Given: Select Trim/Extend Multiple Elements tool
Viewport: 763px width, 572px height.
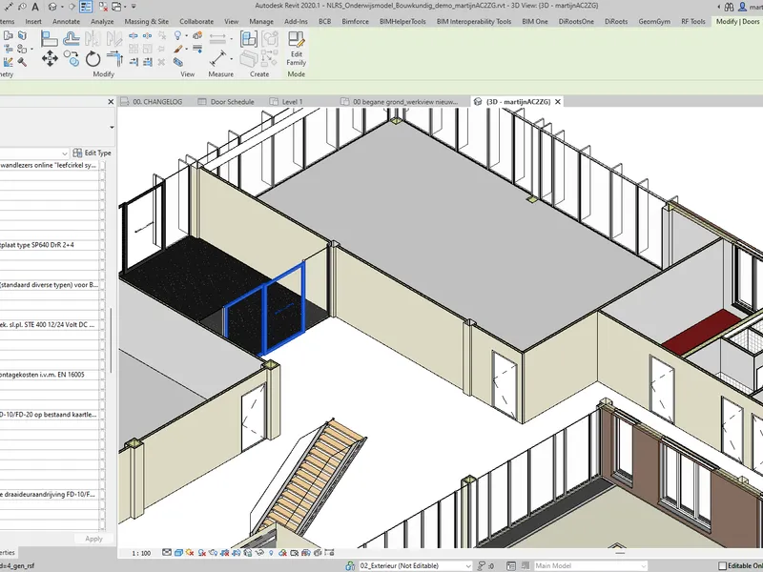Looking at the screenshot, I should (148, 62).
